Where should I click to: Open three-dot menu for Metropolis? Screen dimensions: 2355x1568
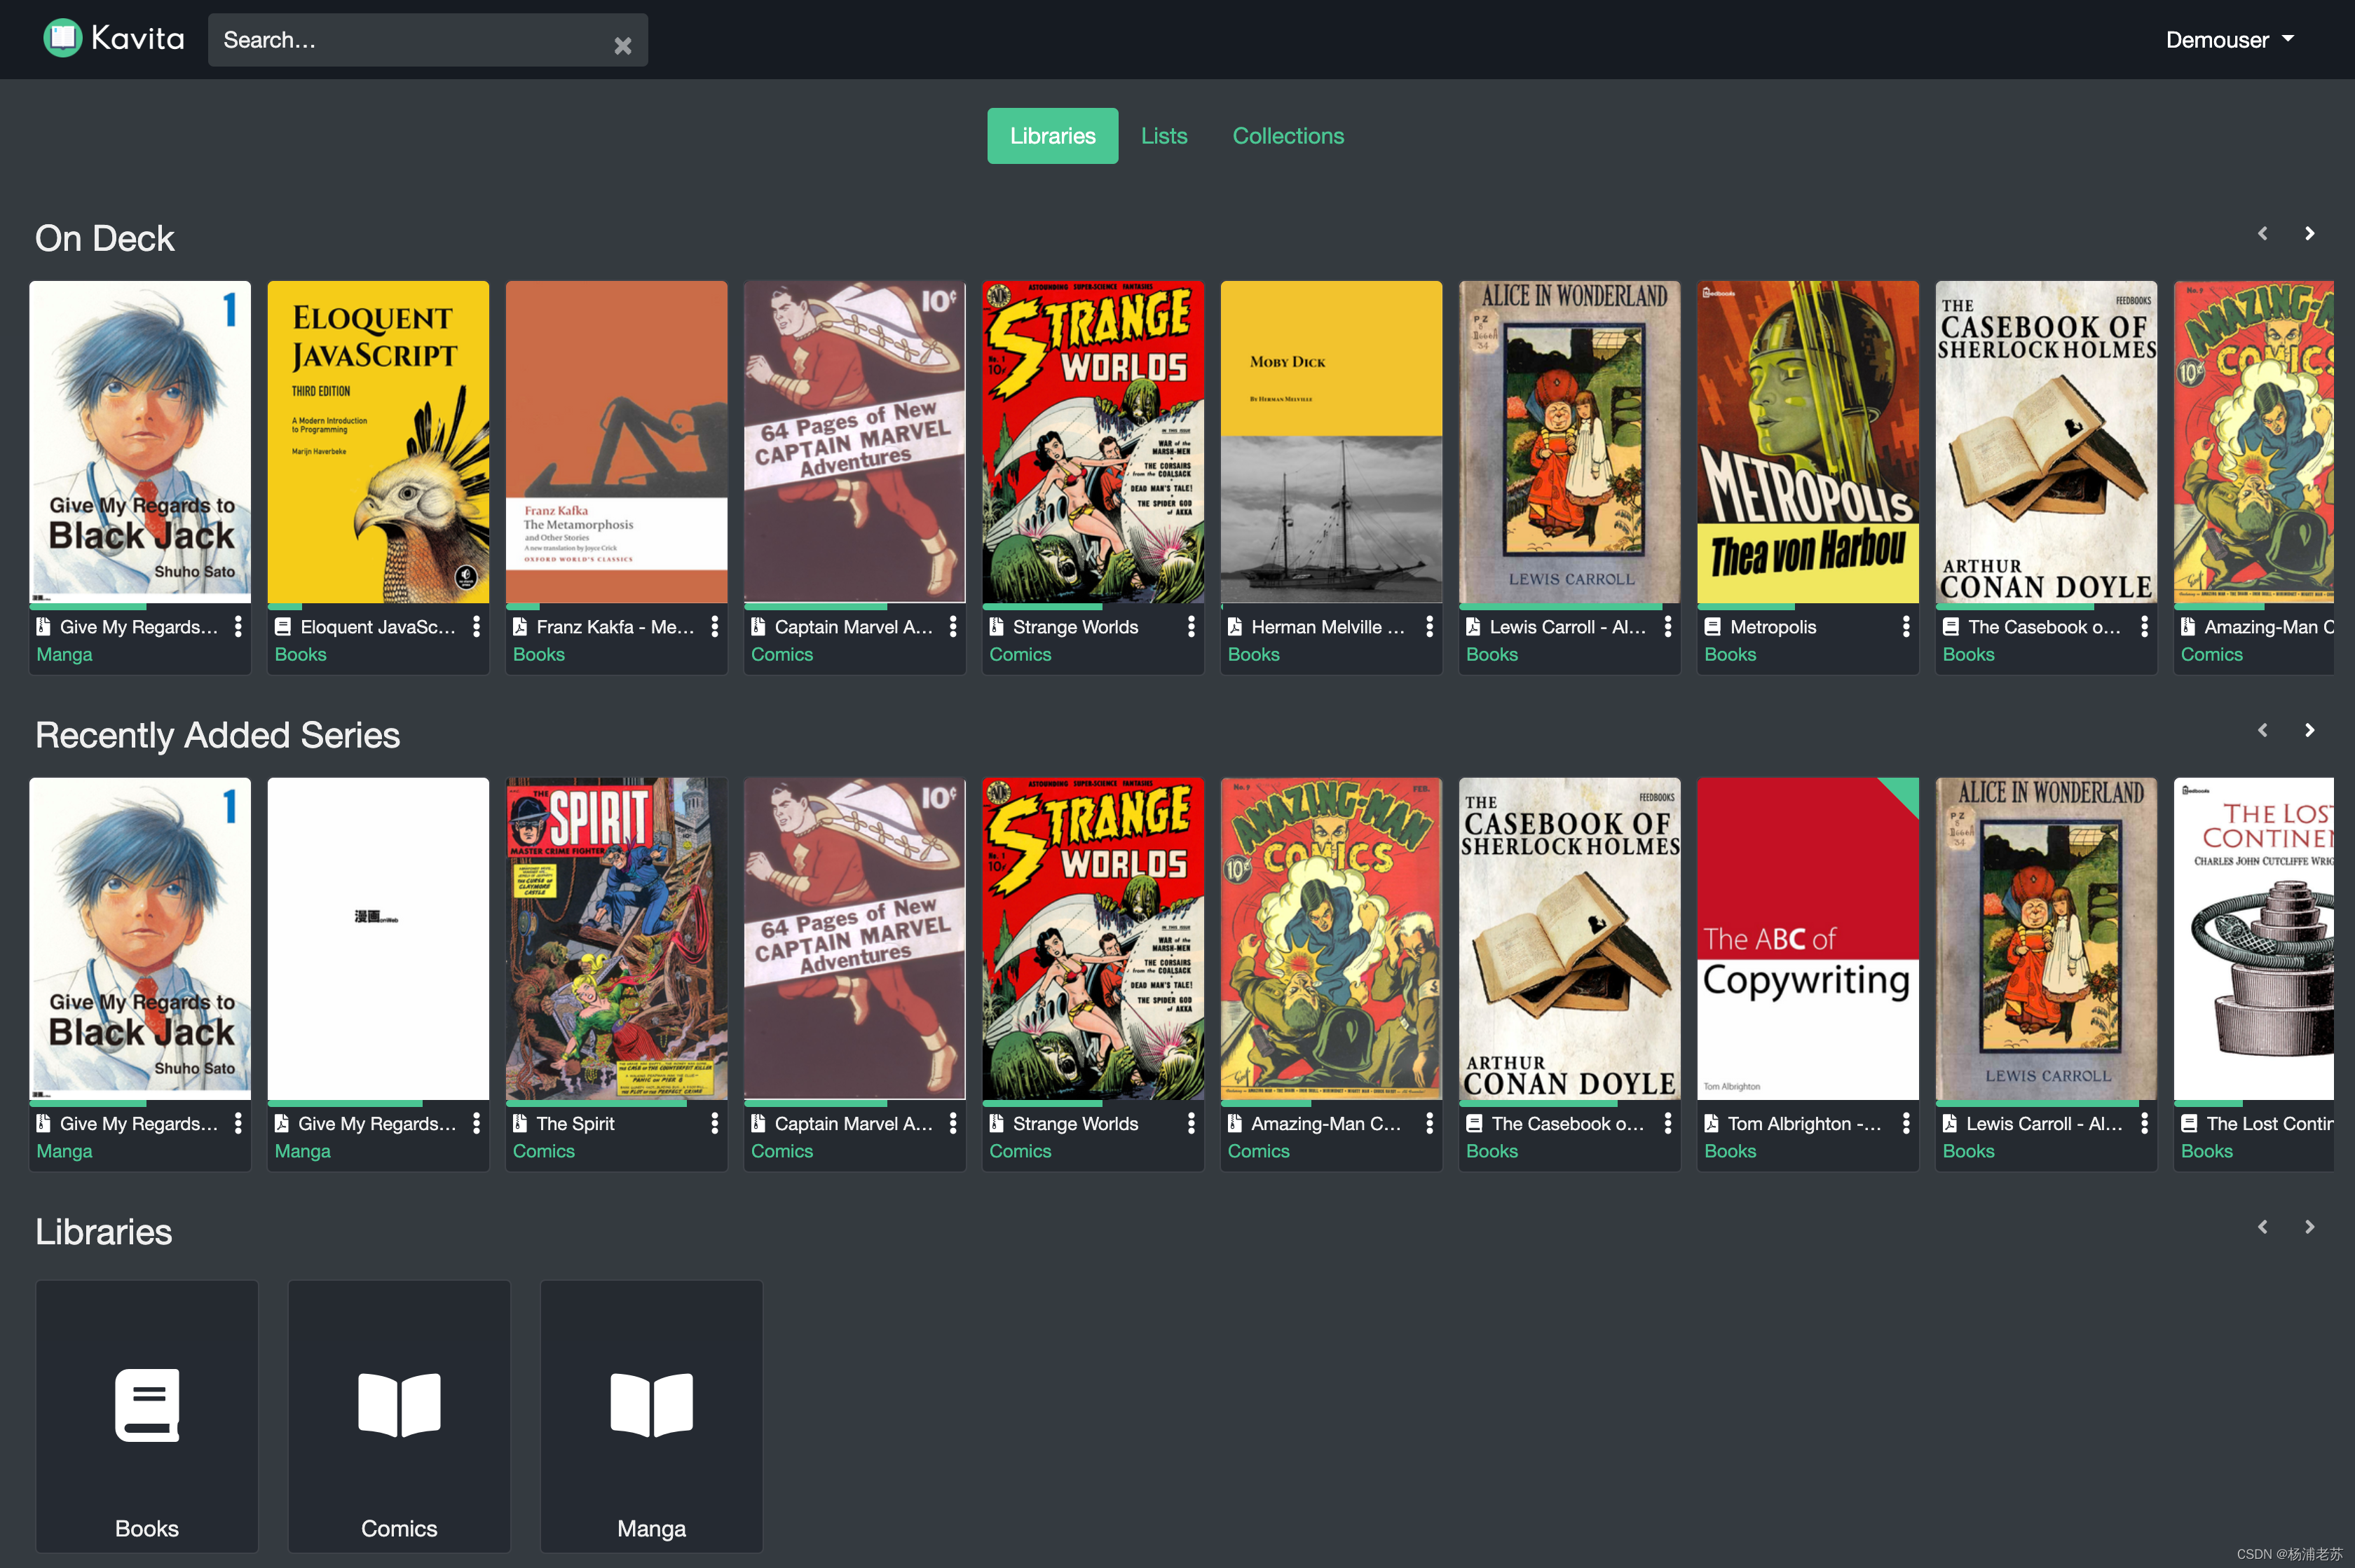pyautogui.click(x=1906, y=627)
